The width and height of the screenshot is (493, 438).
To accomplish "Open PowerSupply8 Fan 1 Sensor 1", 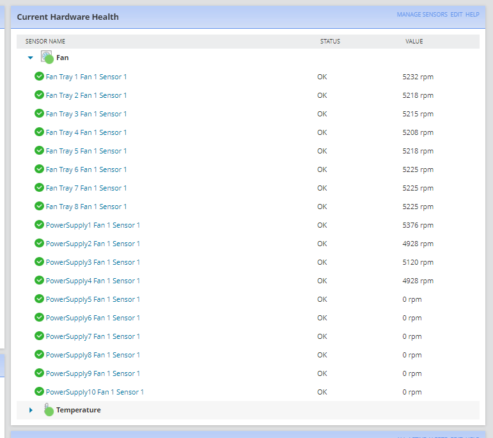I will (93, 355).
